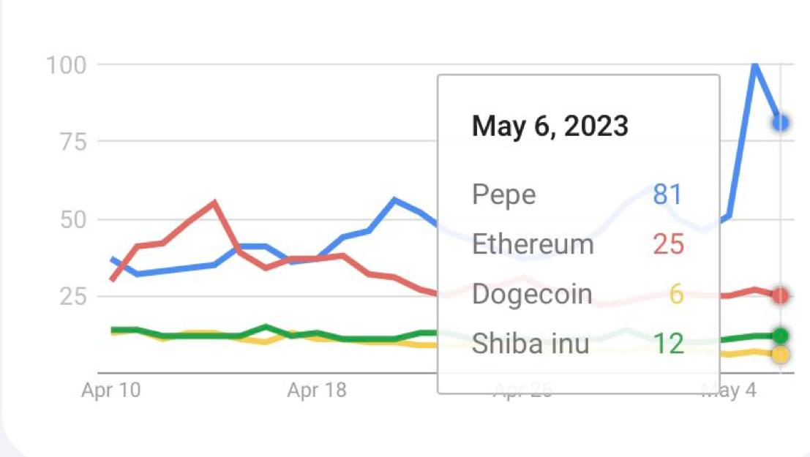Click the Shiba inu value 12
This screenshot has height=457, width=810.
(x=669, y=344)
